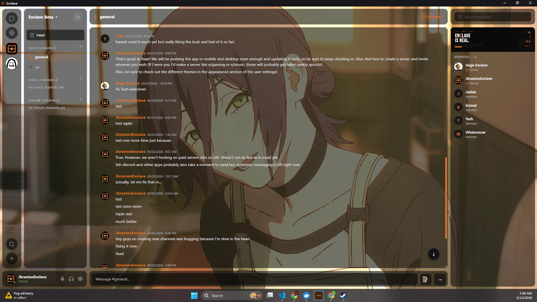
Task: Open the Fog advisory weather widget
Action: coord(19,295)
